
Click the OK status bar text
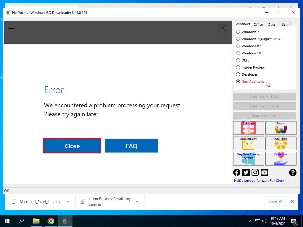7,191
